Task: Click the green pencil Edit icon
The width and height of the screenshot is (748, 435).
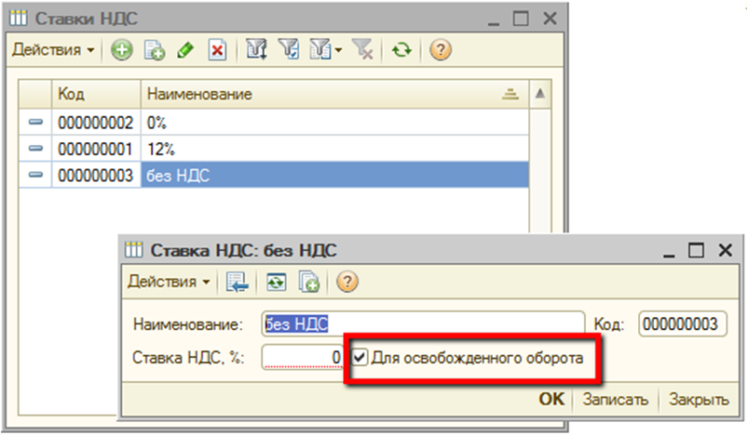Action: 184,50
